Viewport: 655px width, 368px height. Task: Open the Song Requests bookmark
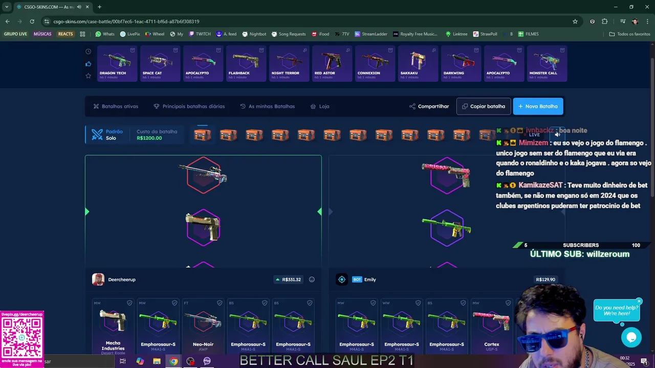[288, 34]
